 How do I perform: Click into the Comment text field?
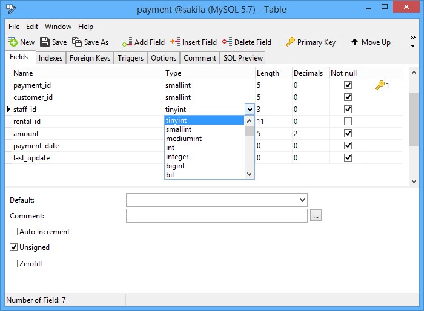[x=216, y=216]
